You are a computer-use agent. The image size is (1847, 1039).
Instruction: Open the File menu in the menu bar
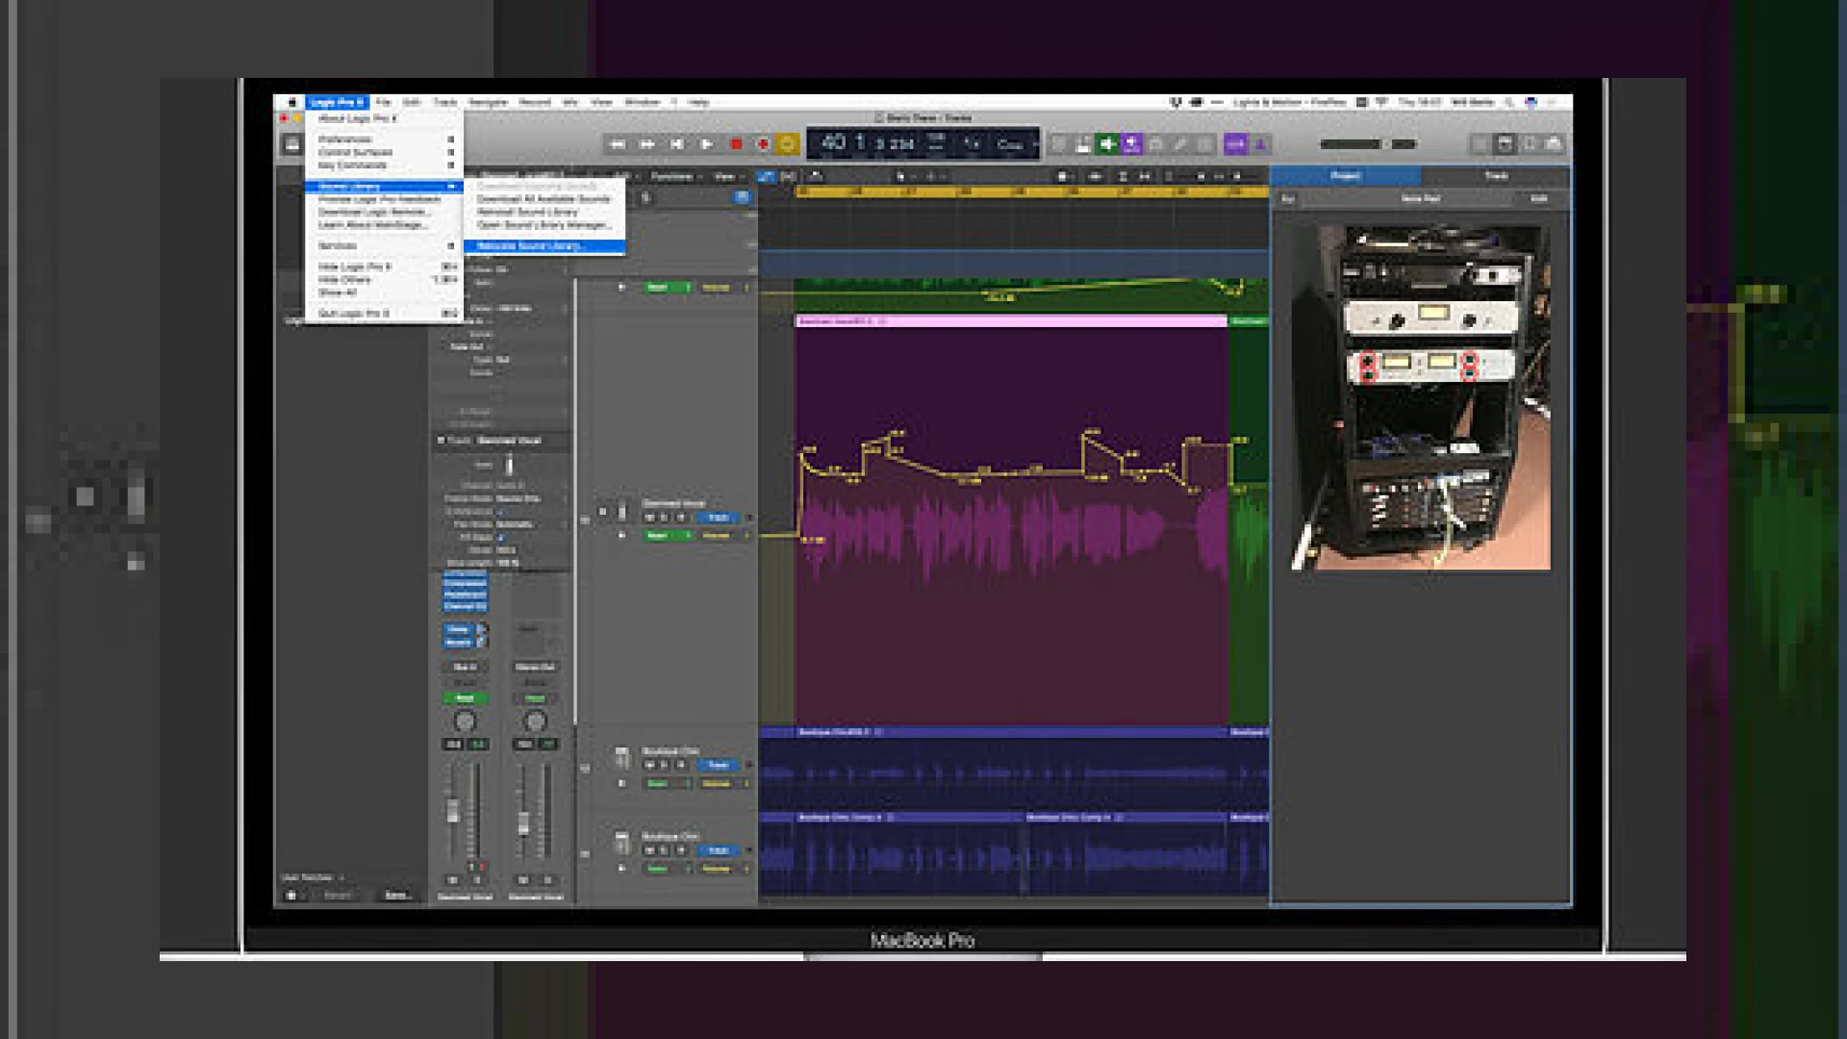click(383, 102)
